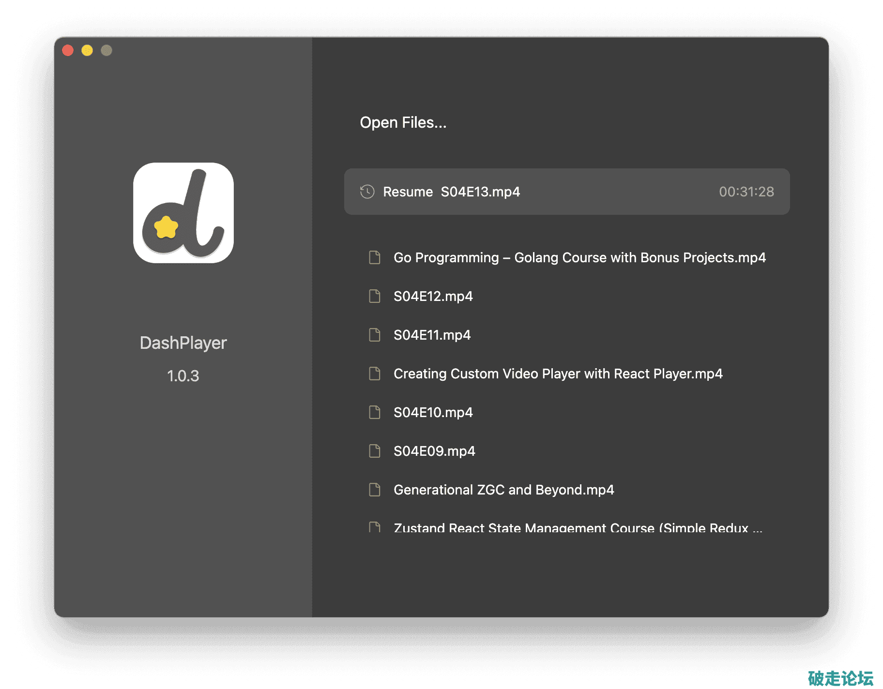883x689 pixels.
Task: Click the file icon beside S04E12.mp4
Action: coord(375,296)
